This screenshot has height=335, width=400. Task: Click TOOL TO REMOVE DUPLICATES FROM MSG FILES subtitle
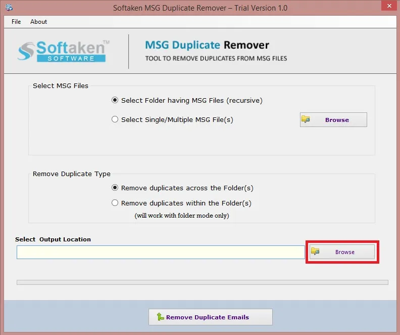(x=216, y=59)
